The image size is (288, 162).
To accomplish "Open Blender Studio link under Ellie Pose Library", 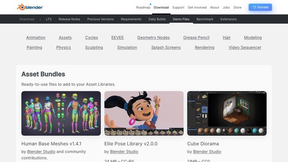I will tap(124, 152).
